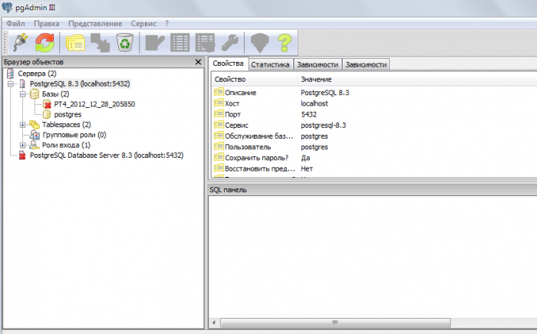Select the PT4_2012_12_28_205850 database
The width and height of the screenshot is (537, 334).
(x=94, y=104)
